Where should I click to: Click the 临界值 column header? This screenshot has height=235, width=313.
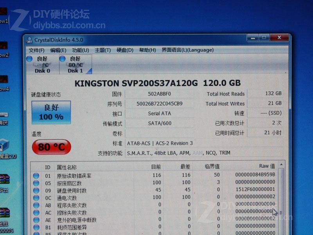click(x=207, y=166)
